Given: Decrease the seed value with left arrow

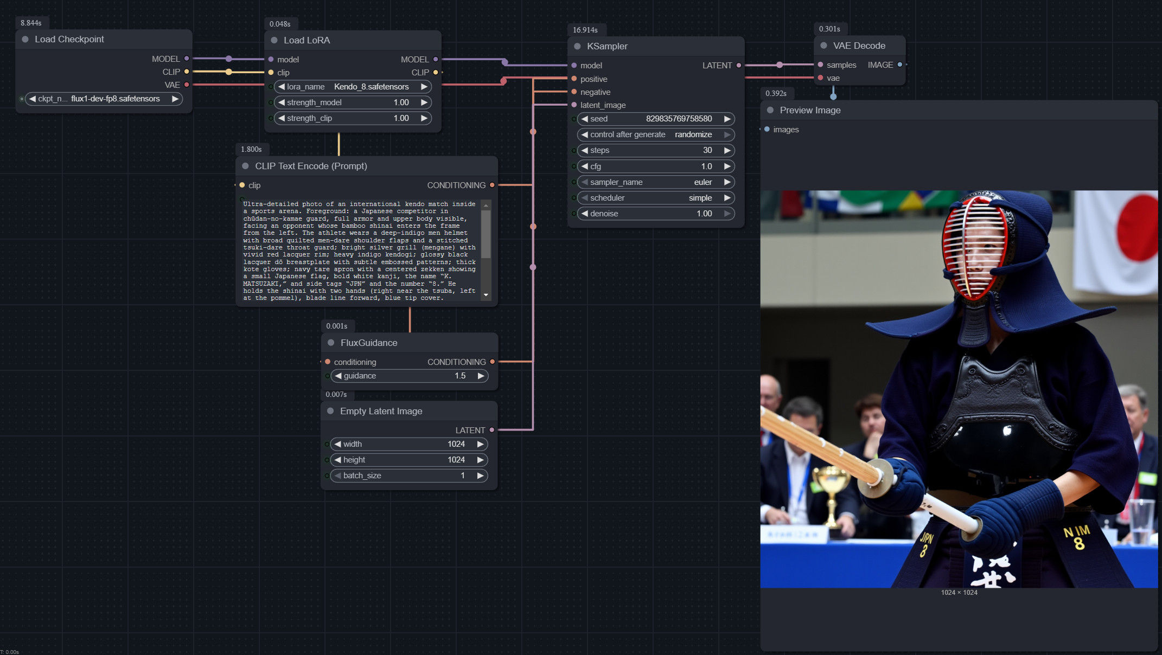Looking at the screenshot, I should pos(585,119).
